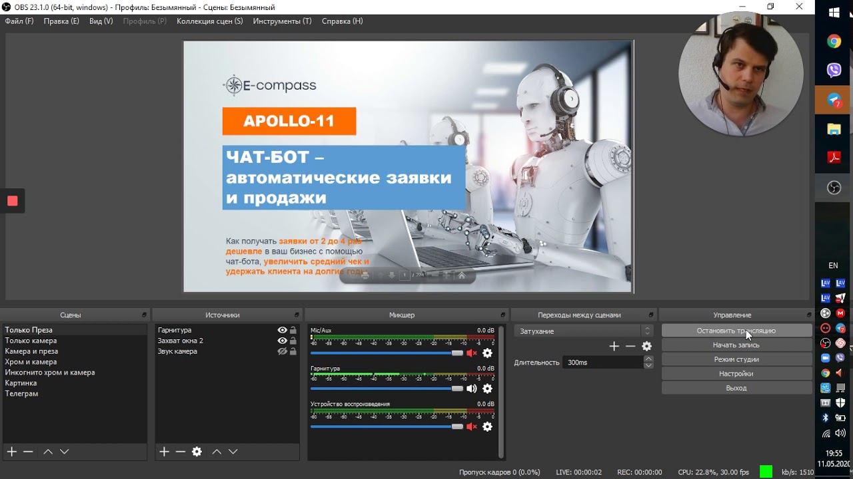The width and height of the screenshot is (853, 479).
Task: Open Telegram from the taskbar
Action: (x=834, y=100)
